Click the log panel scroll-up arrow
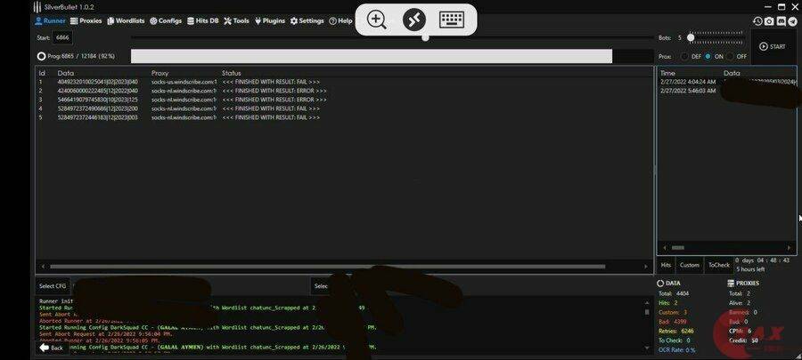Viewport: 802px width, 360px height. click(647, 302)
